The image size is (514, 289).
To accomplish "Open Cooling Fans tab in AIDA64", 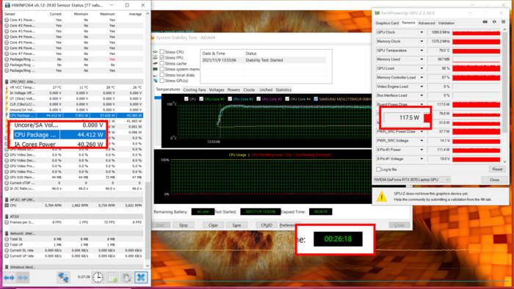I will pyautogui.click(x=195, y=89).
